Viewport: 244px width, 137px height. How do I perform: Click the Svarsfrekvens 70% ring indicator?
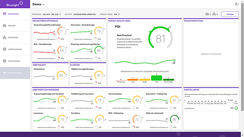coord(236,108)
